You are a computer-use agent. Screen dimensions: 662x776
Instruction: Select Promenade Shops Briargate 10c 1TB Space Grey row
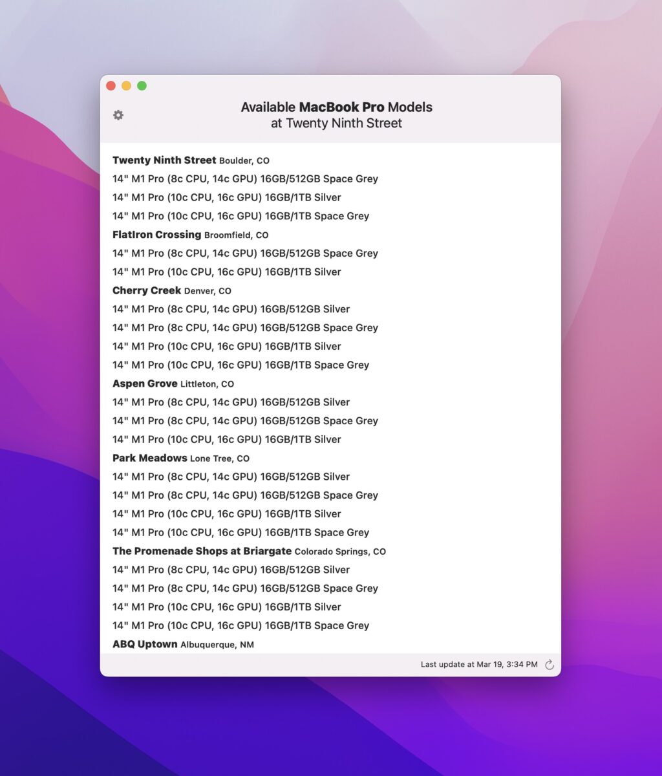click(240, 626)
